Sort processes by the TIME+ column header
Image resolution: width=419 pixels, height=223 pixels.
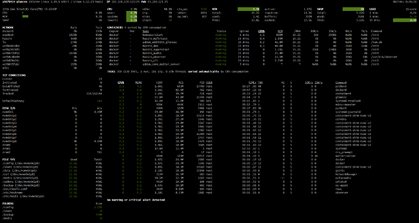tap(253, 83)
